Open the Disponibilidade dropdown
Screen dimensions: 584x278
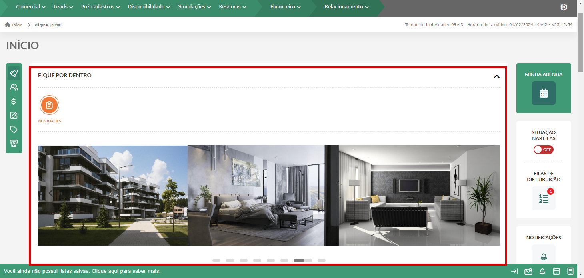[149, 7]
